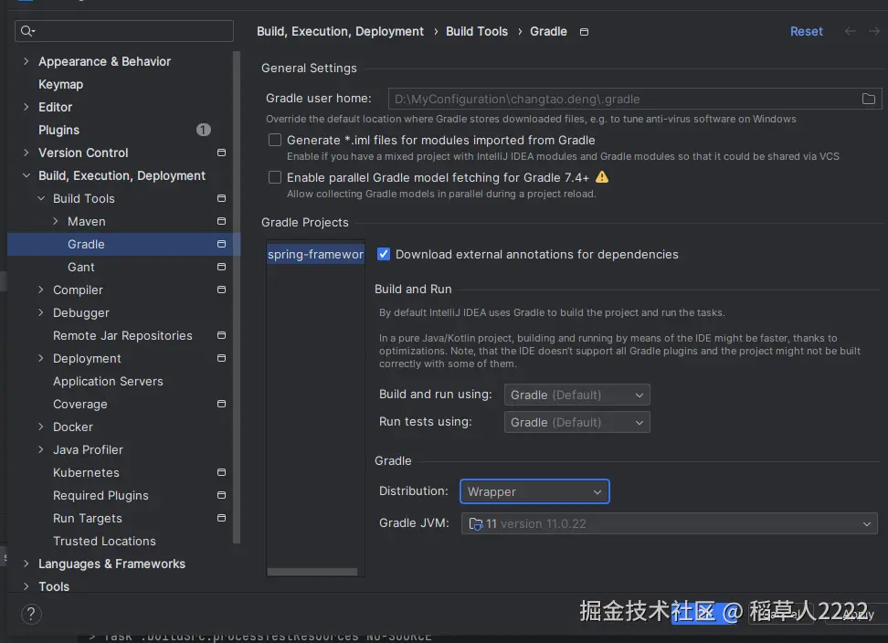Open Keymap settings page

60,84
